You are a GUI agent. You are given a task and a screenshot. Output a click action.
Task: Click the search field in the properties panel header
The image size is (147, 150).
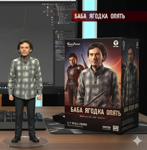[x=66, y=31]
